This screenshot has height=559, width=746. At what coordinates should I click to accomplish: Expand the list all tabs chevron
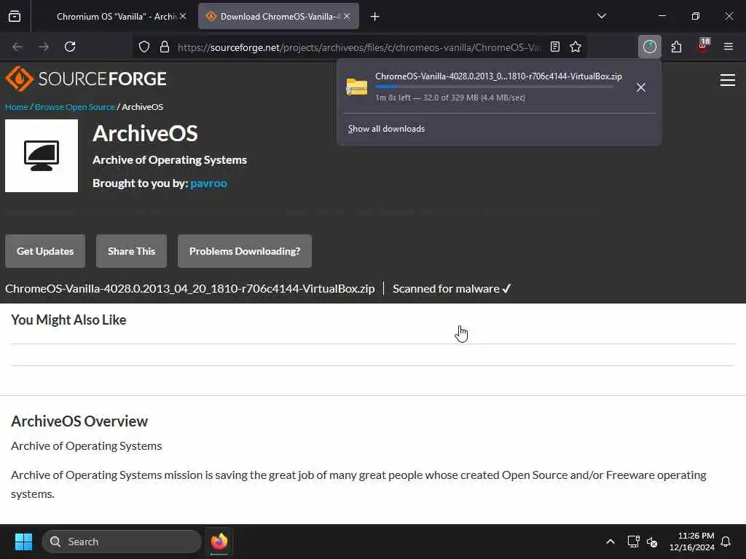tap(601, 16)
